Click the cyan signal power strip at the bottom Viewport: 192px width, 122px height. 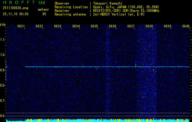(x=98, y=120)
